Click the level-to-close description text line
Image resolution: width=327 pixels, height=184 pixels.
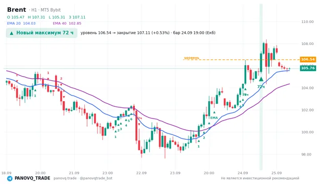coord(148,33)
